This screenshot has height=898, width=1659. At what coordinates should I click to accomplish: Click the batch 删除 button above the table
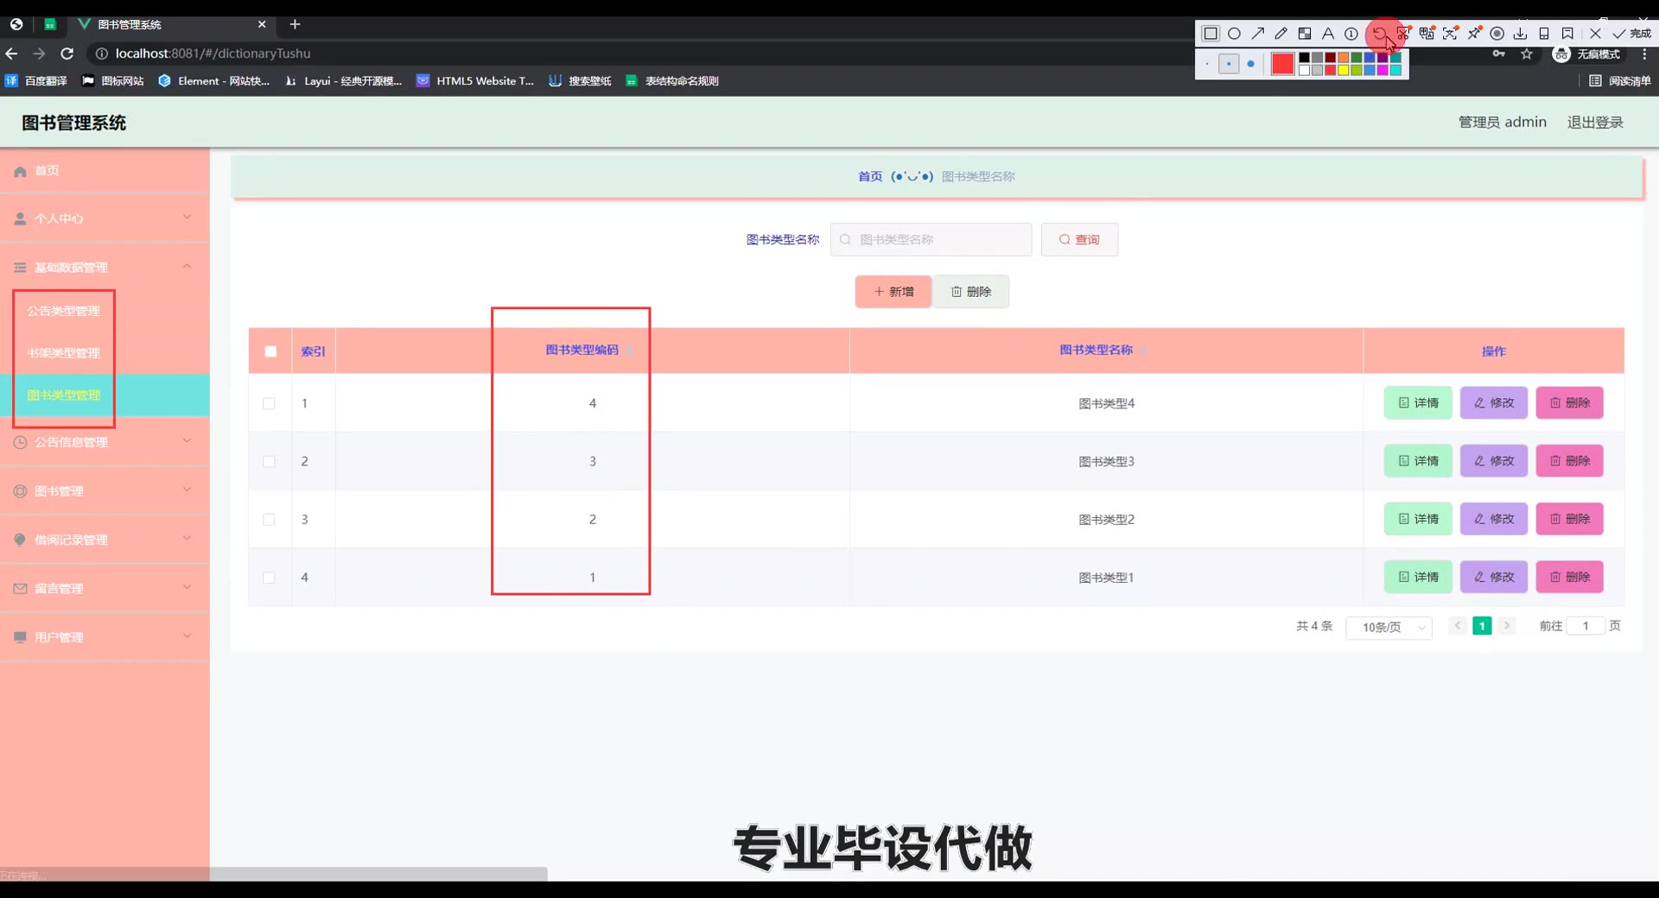971,292
